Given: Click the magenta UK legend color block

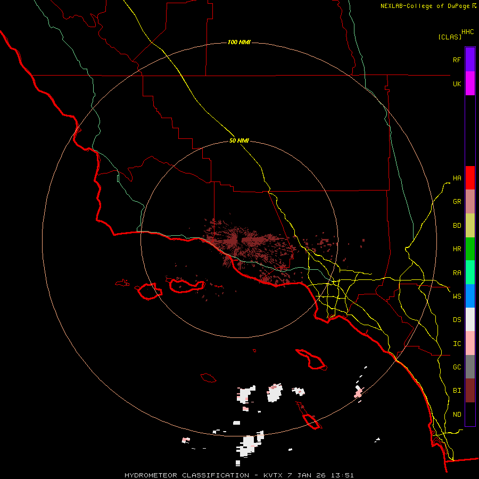Looking at the screenshot, I should [470, 84].
